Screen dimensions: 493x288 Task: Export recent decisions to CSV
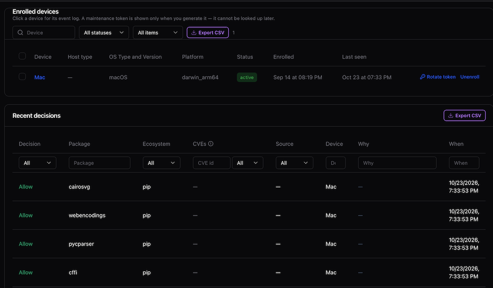(x=464, y=115)
